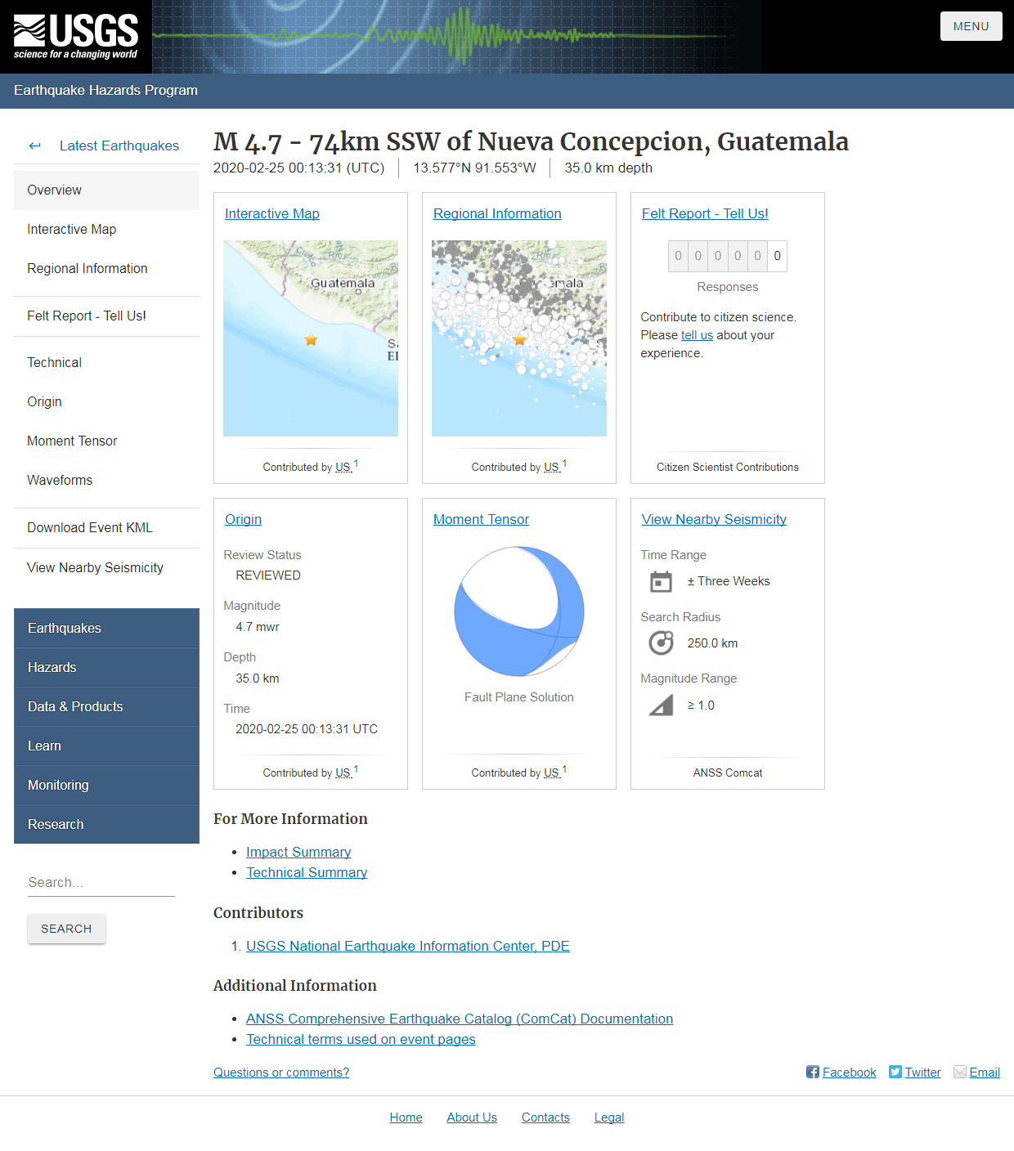Click the Facebook text link
Viewport: 1014px width, 1151px height.
849,1073
